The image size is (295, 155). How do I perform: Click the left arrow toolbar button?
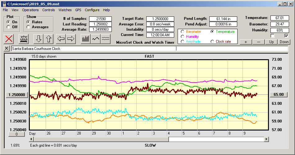point(61,39)
